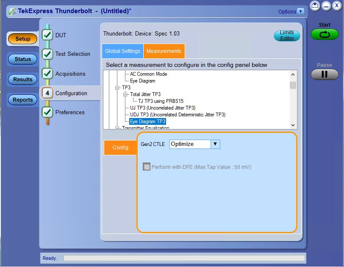Open the Gen2 CTLE dropdown
The image size is (344, 267).
(x=215, y=144)
